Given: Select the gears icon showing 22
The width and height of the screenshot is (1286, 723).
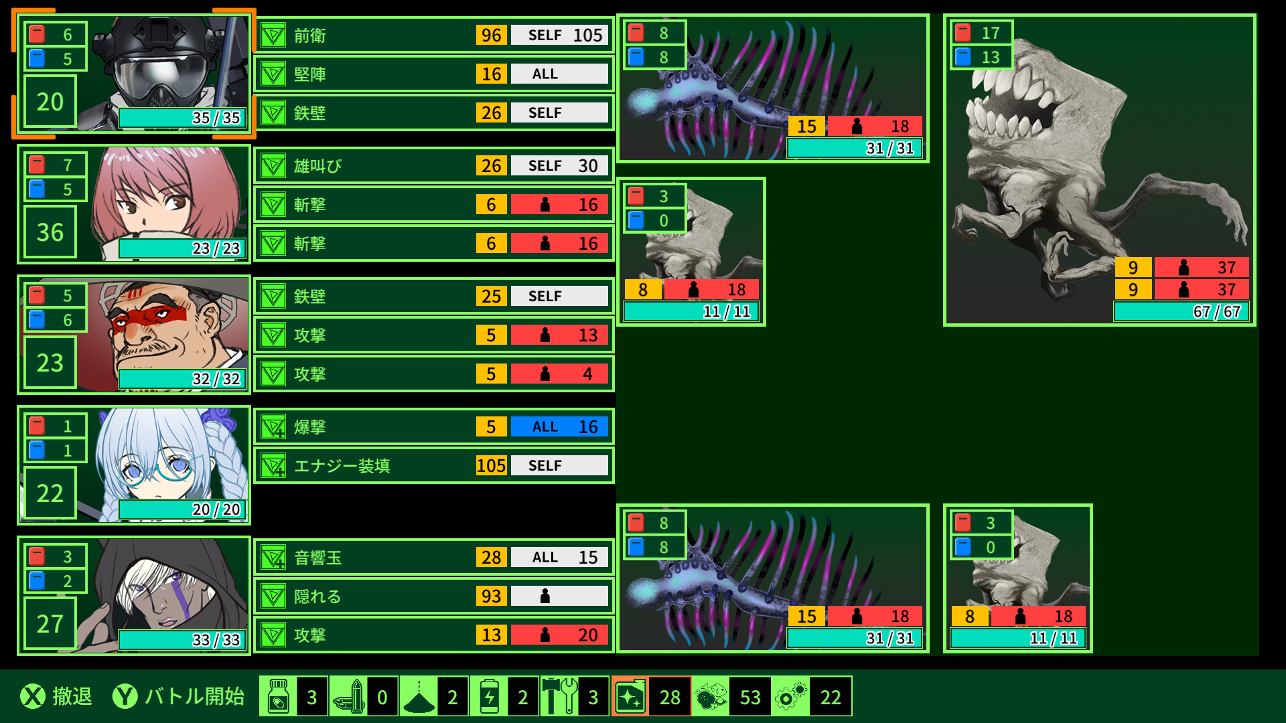Looking at the screenshot, I should click(x=790, y=697).
